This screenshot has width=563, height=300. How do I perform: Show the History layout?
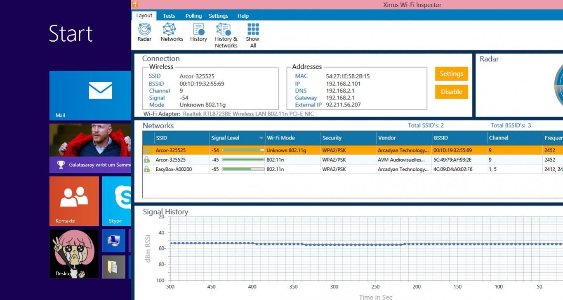pyautogui.click(x=198, y=32)
